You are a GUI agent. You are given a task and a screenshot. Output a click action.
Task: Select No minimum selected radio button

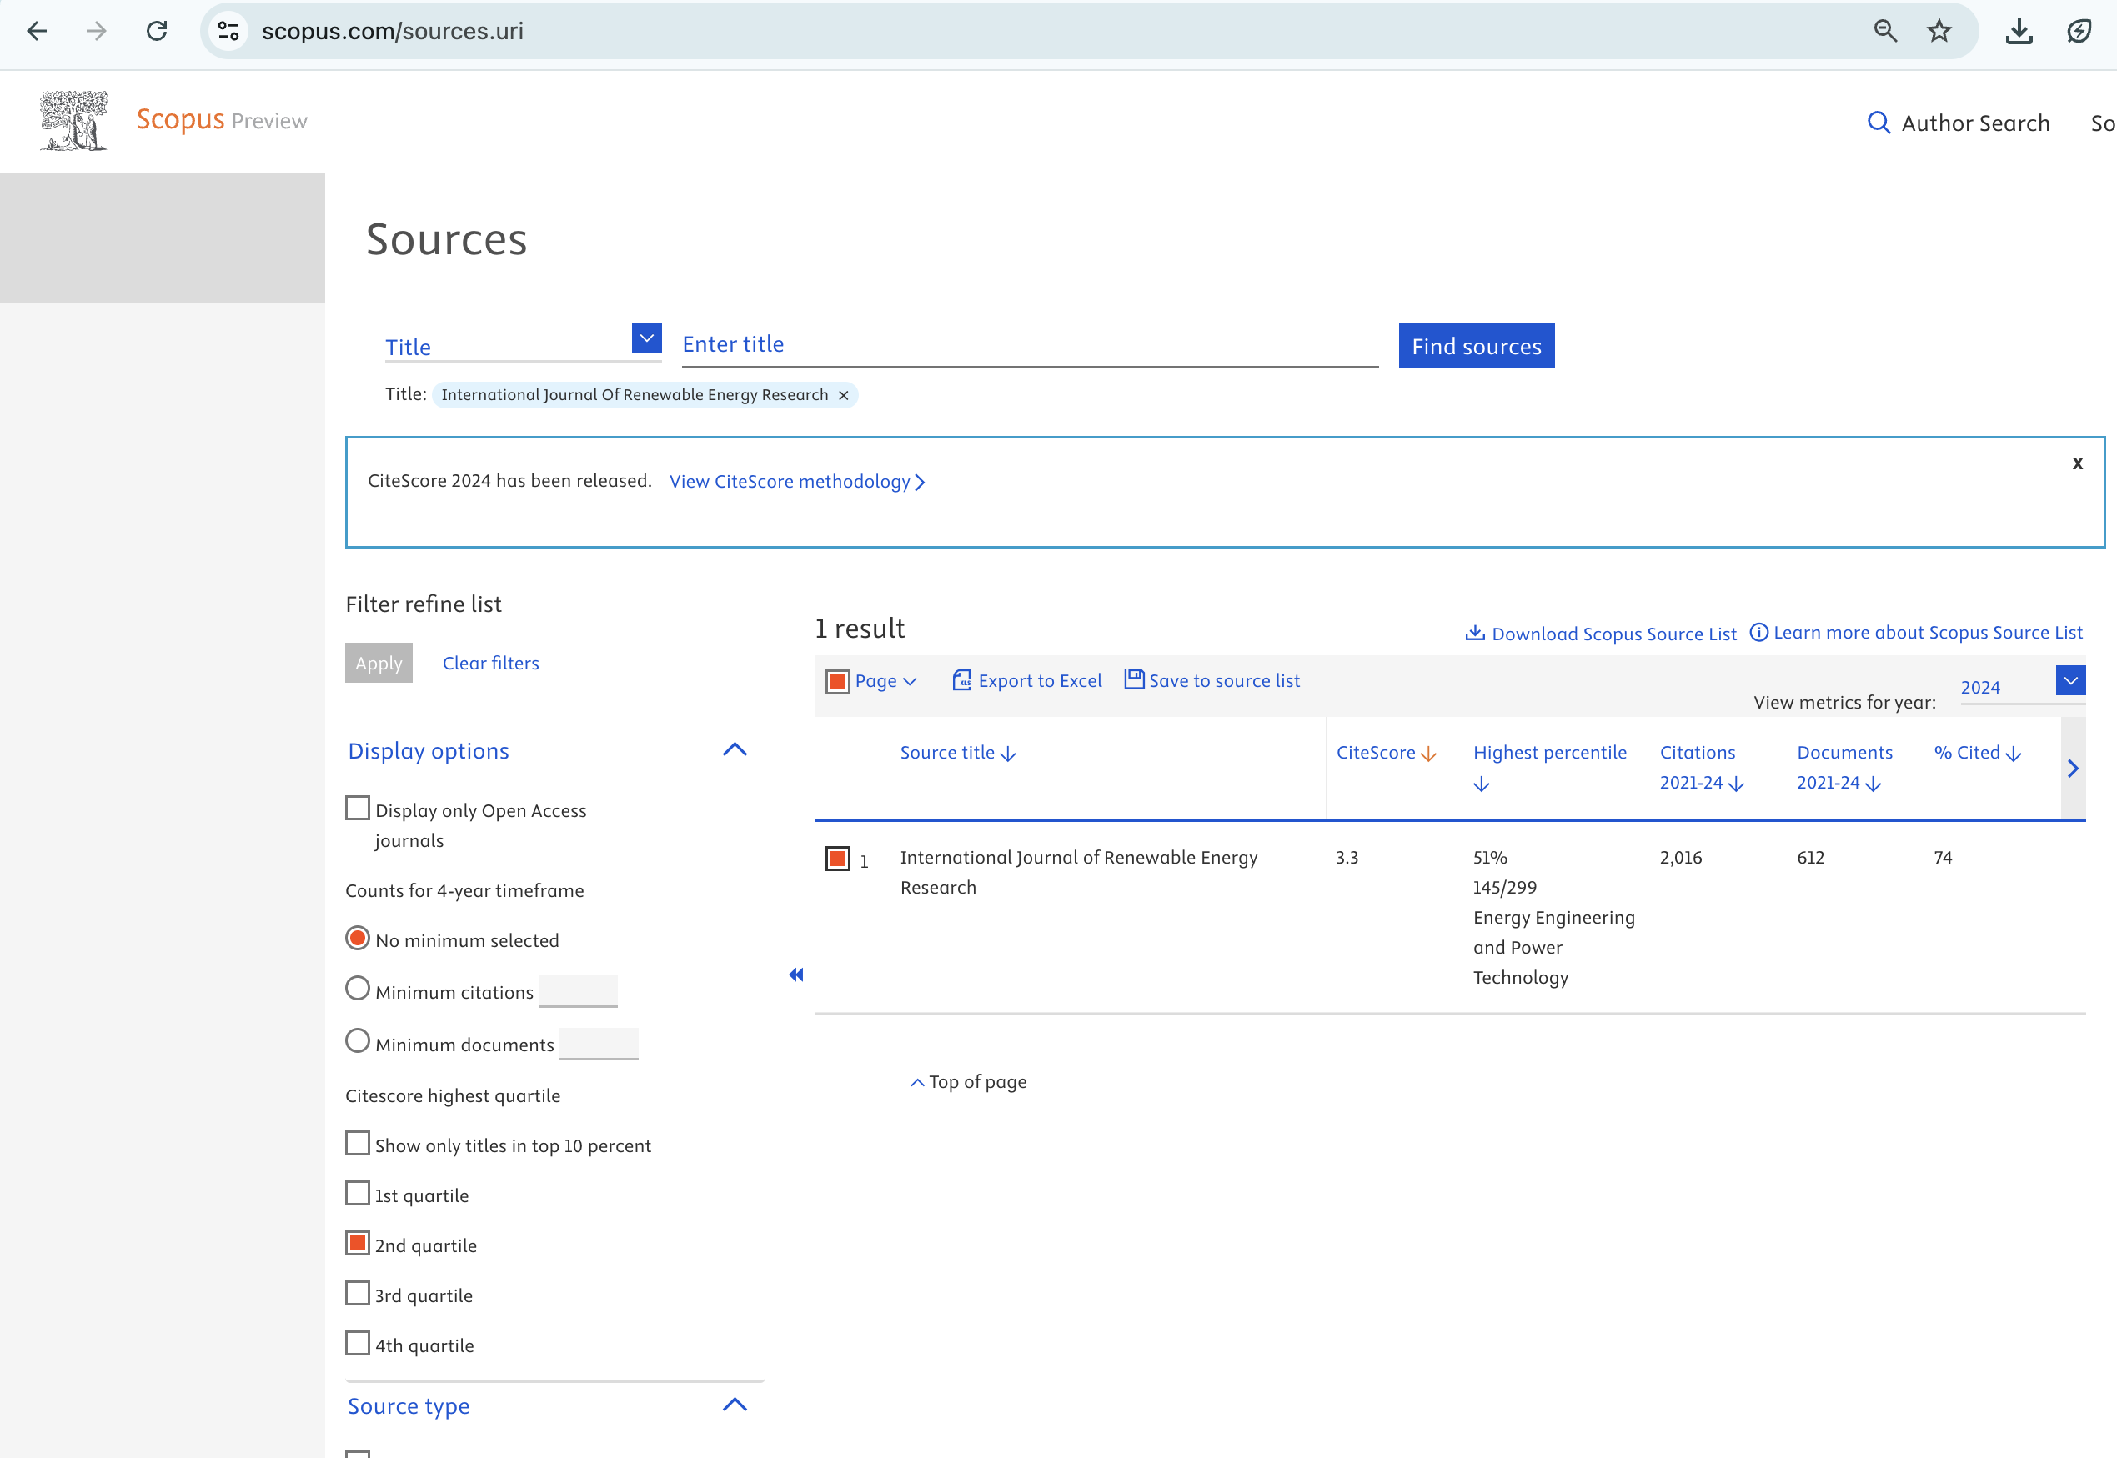357,938
